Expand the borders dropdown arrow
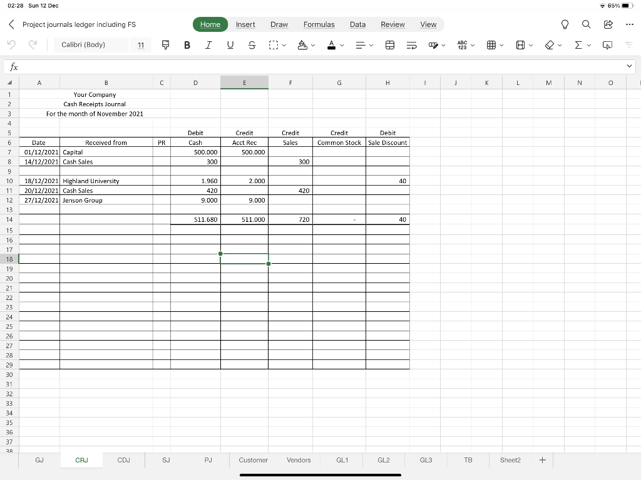 click(284, 45)
